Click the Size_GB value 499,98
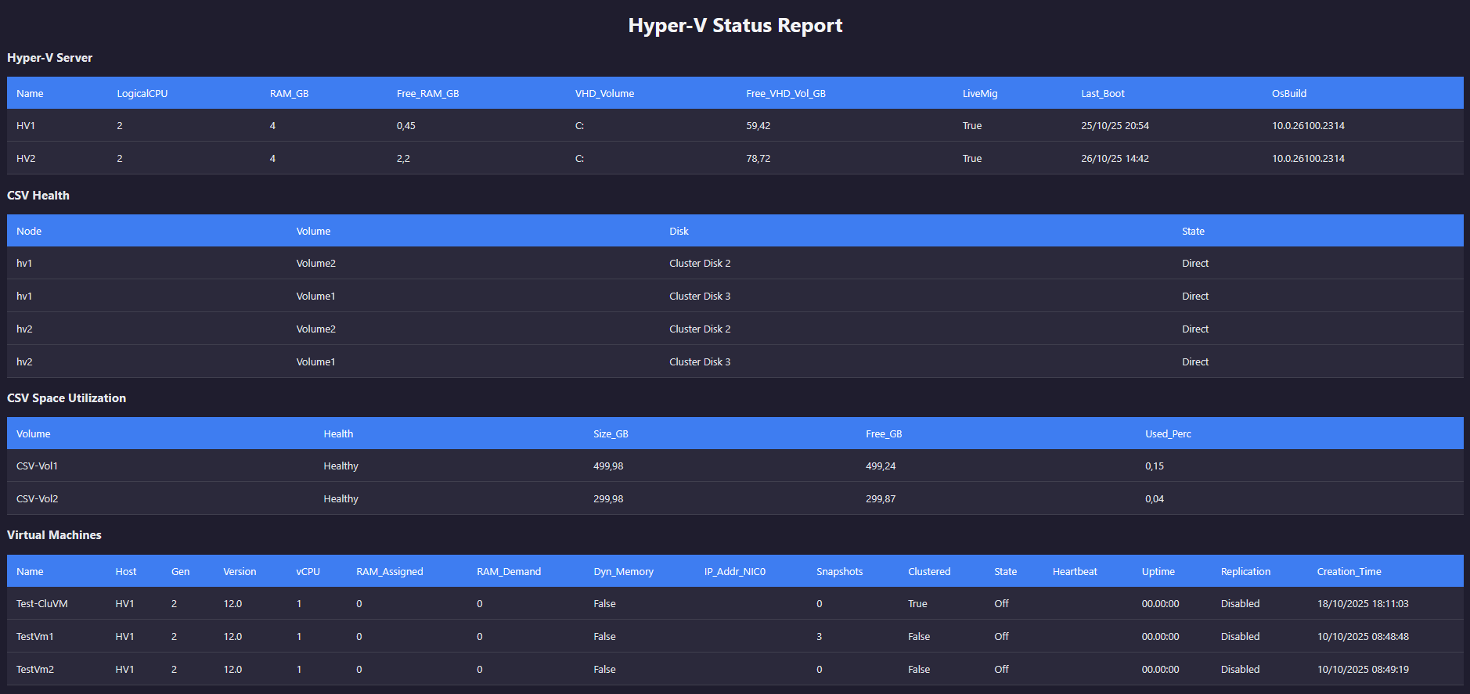Screen dimensions: 1470x694 [x=608, y=466]
